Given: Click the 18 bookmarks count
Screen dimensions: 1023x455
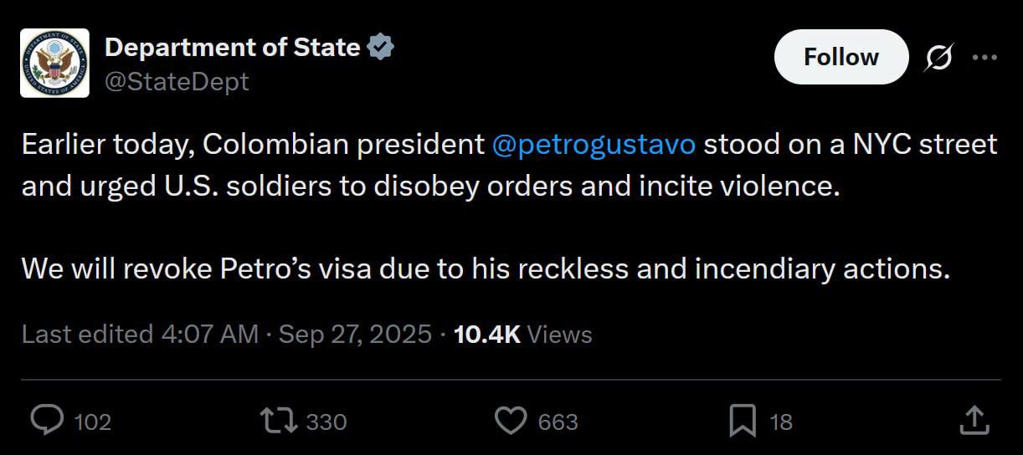Looking at the screenshot, I should pos(780,422).
